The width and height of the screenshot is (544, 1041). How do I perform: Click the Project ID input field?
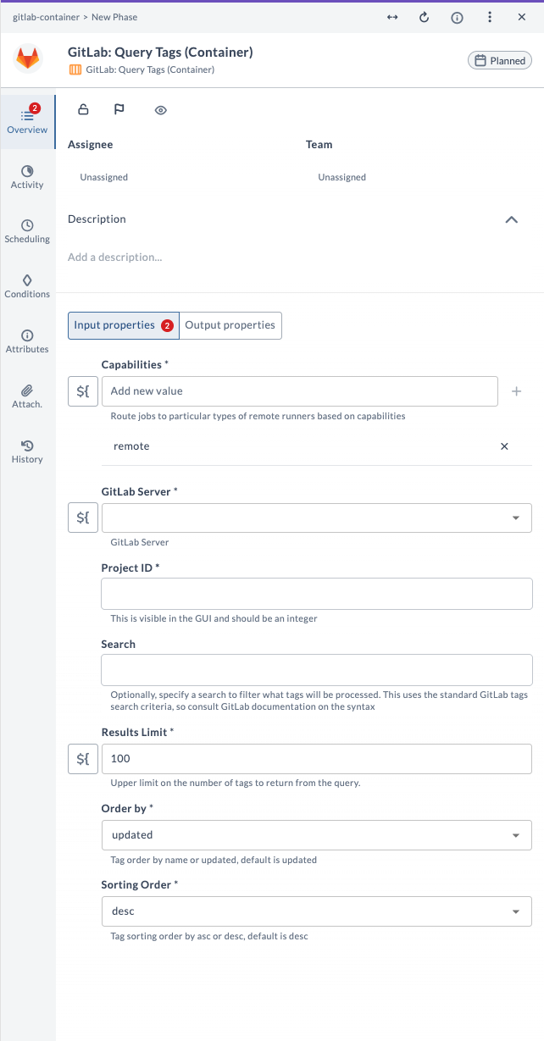[x=317, y=594]
